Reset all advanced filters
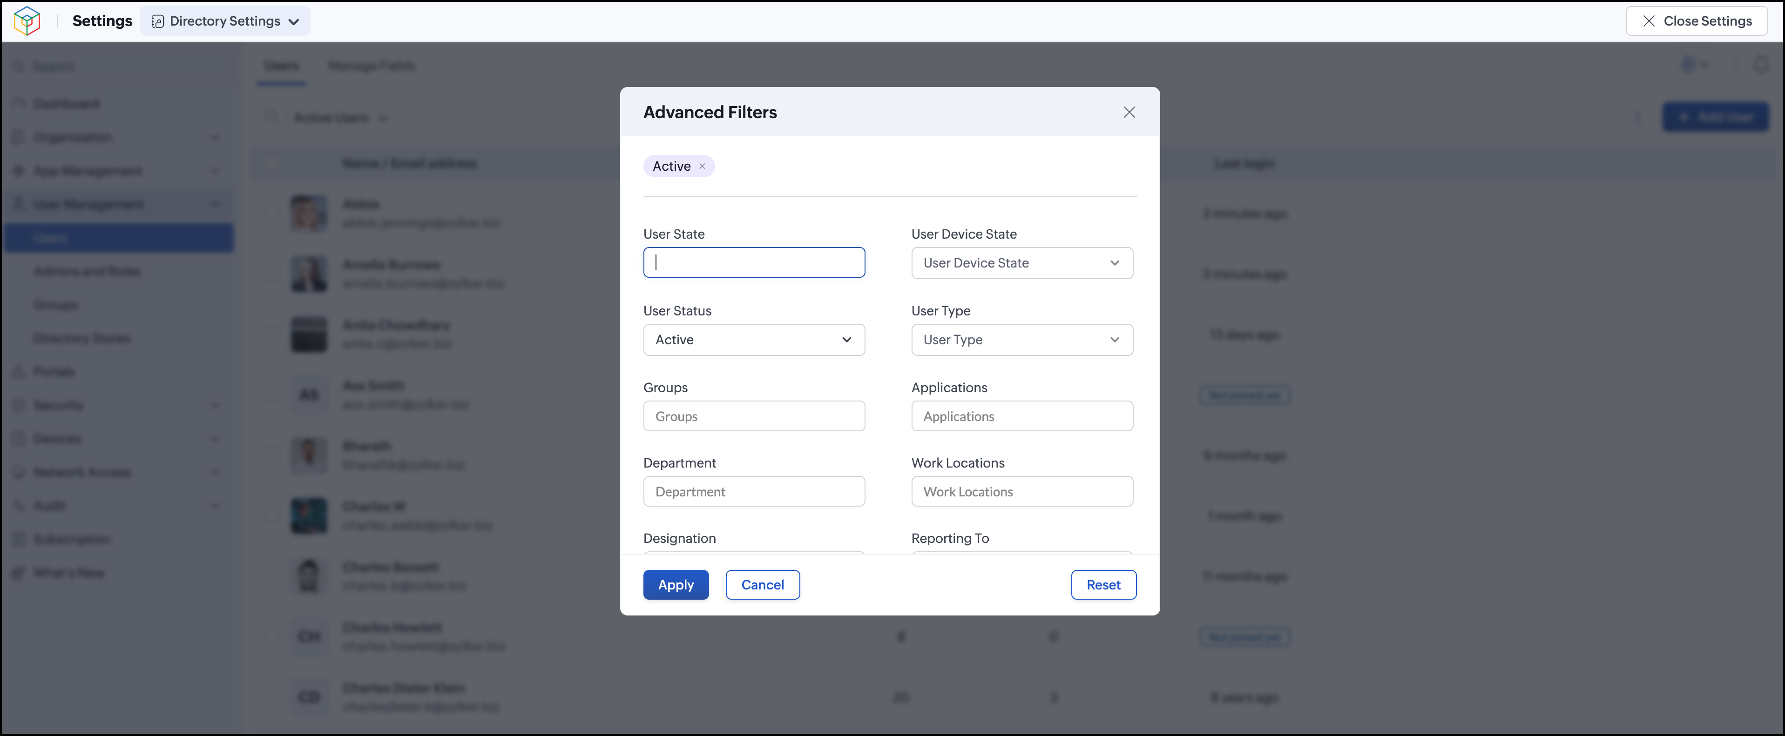 click(1103, 585)
